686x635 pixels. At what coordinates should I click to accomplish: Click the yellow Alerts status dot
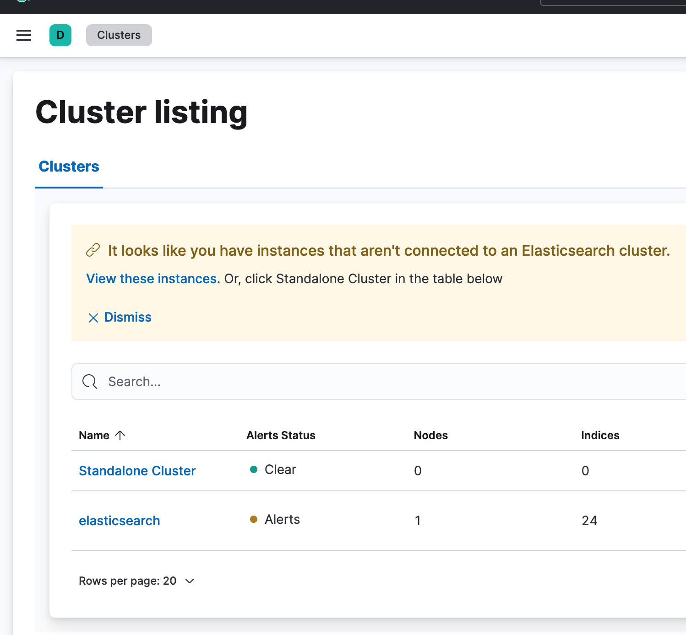254,520
